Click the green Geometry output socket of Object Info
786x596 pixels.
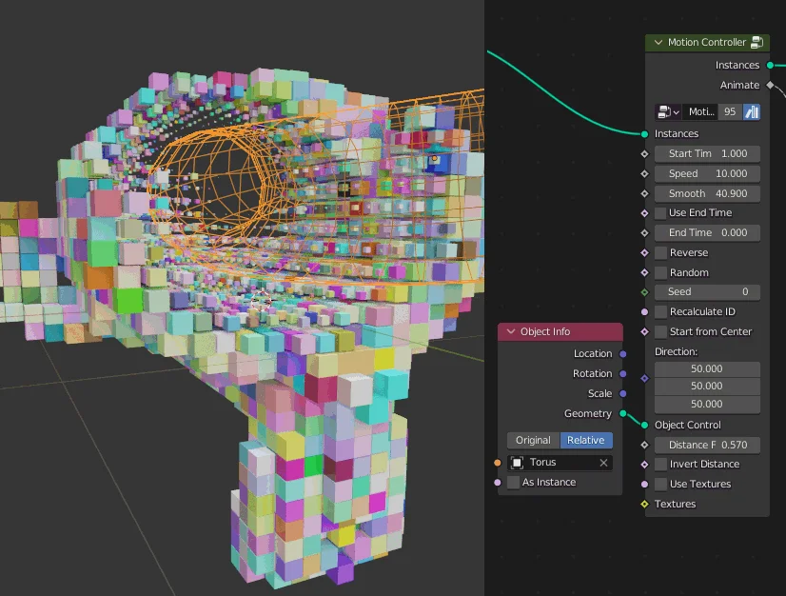point(624,413)
